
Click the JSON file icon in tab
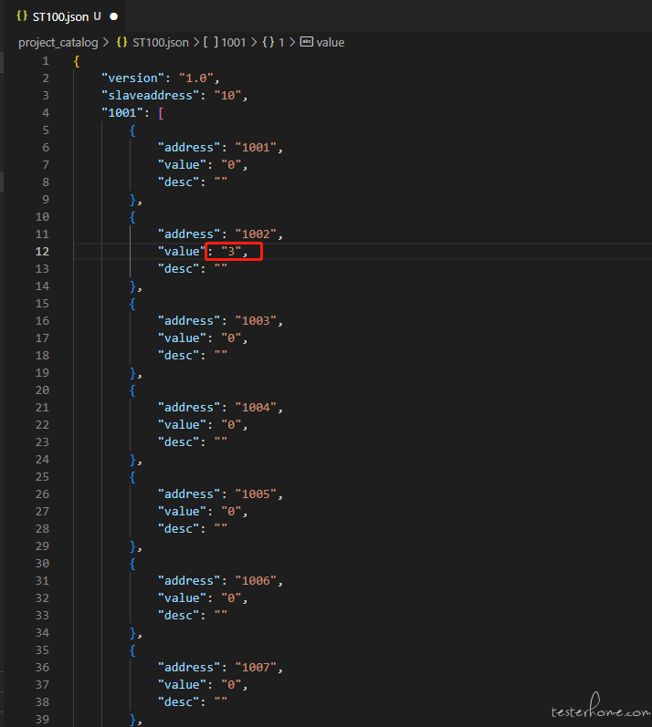[x=22, y=16]
